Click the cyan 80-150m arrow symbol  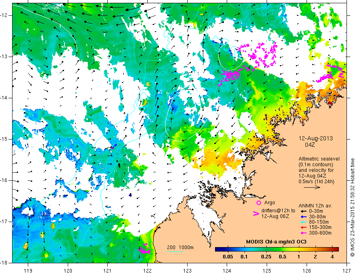(304, 222)
